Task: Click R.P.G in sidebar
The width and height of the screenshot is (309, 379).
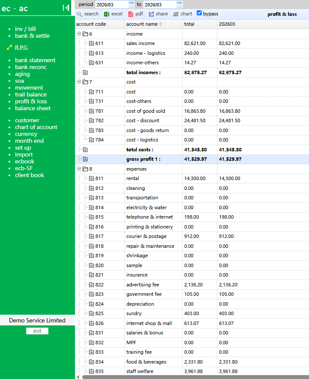Action: (x=21, y=48)
